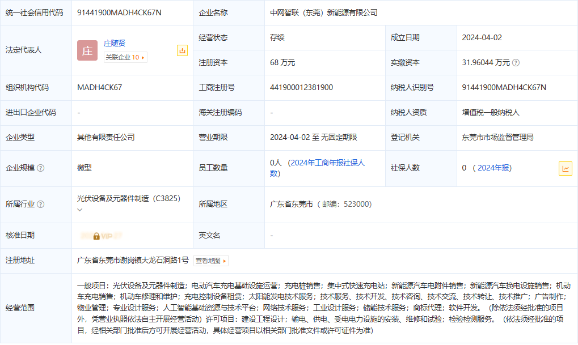Open legal representative 庄随贤 link
The image size is (578, 345).
pyautogui.click(x=115, y=43)
